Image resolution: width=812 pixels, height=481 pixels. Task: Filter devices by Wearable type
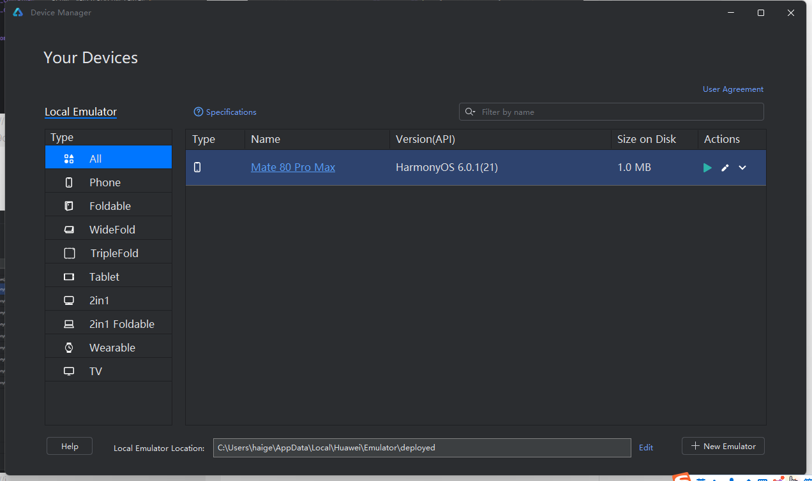click(x=109, y=348)
